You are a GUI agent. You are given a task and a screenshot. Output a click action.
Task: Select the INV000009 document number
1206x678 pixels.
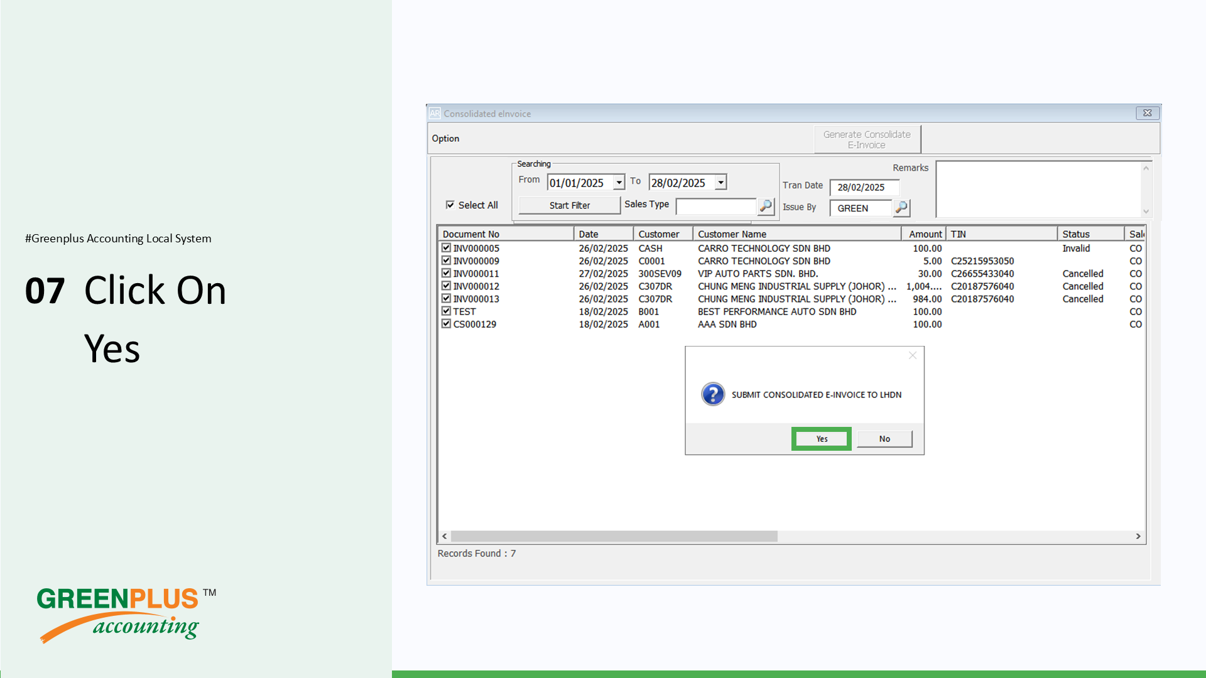[x=476, y=261]
